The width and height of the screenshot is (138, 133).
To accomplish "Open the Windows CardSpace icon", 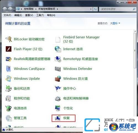I will pyautogui.click(x=9, y=69).
